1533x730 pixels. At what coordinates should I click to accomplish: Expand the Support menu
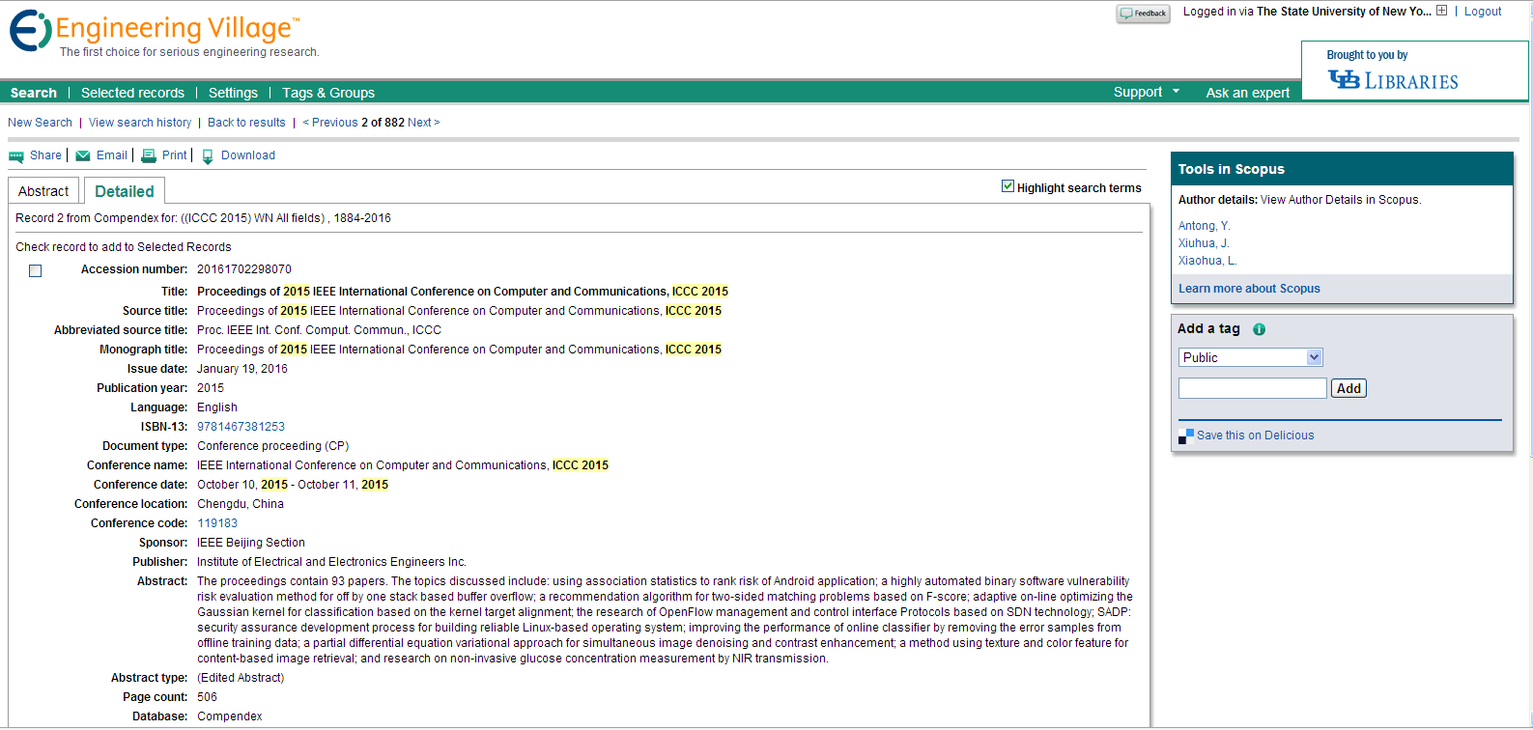pos(1146,92)
